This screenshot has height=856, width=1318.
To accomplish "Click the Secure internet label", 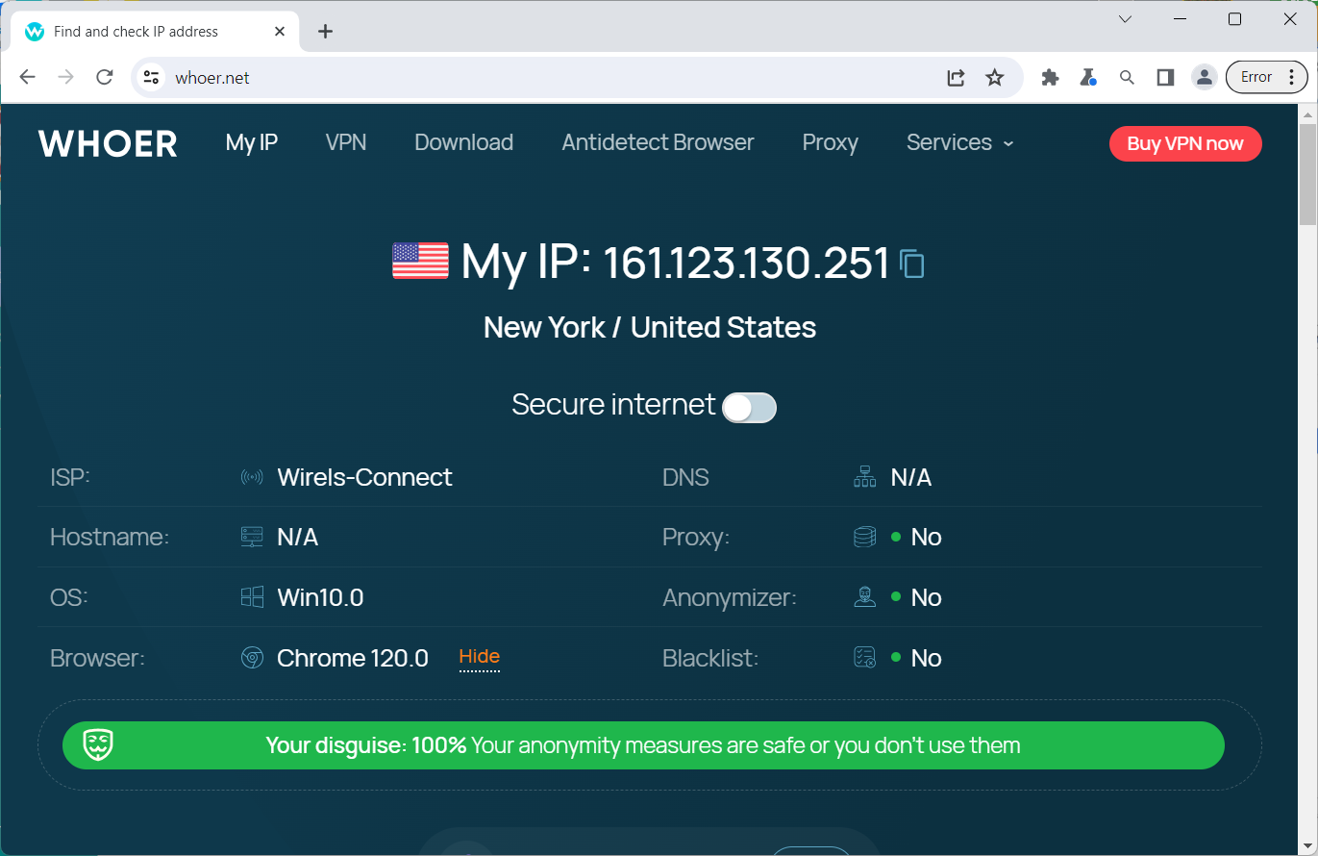I will (613, 404).
